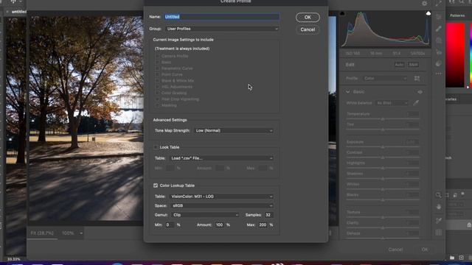Click OK in Create Profile dialog

308,18
